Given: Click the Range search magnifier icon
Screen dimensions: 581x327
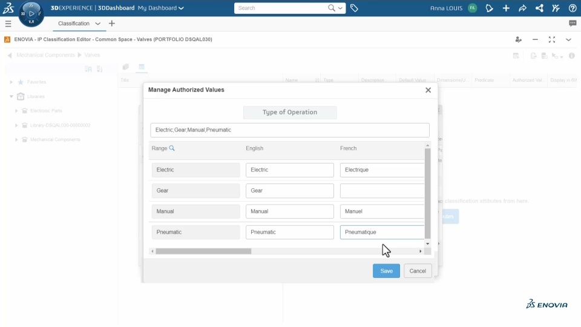Looking at the screenshot, I should coord(172,148).
